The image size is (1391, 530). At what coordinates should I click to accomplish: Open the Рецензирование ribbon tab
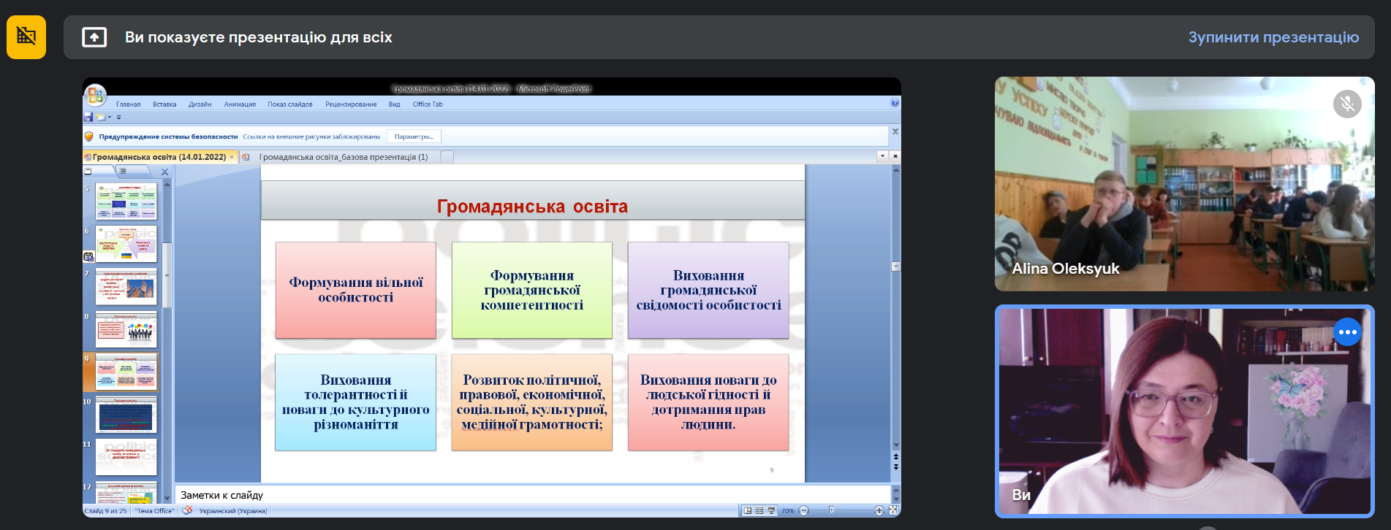point(351,104)
